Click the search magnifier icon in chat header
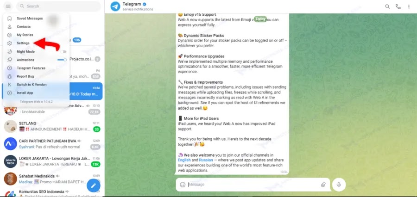The width and height of the screenshot is (417, 197). [x=387, y=6]
